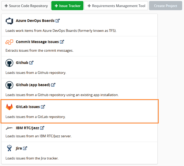Click text 'Loads issues from a GitLab repository.'
This screenshot has width=184, height=166.
(35, 117)
